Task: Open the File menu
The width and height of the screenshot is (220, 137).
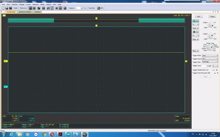Action: click(x=3, y=4)
